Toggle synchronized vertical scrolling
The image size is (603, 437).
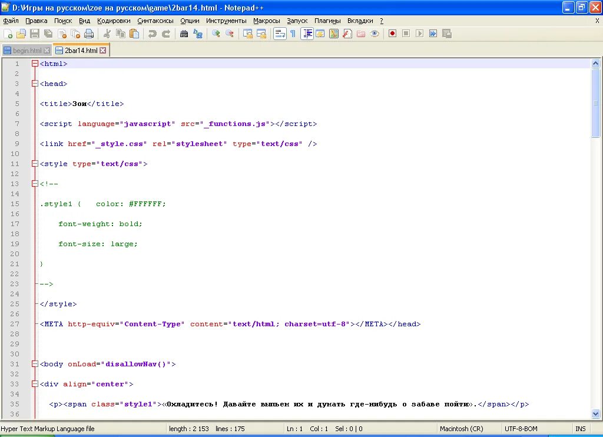click(248, 34)
